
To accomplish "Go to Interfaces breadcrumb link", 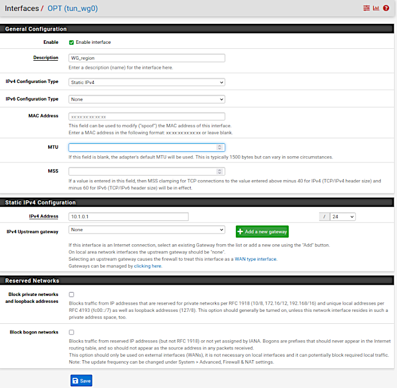I will pos(22,9).
